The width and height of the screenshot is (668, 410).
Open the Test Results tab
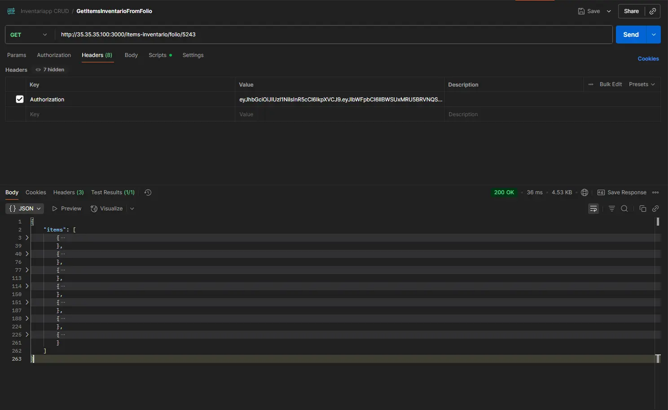tap(113, 192)
